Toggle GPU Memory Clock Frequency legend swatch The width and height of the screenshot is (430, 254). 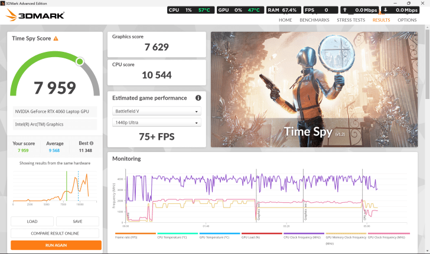coord(346,233)
